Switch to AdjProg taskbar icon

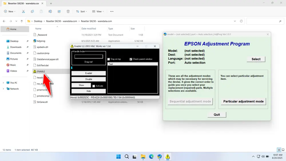tap(159, 157)
